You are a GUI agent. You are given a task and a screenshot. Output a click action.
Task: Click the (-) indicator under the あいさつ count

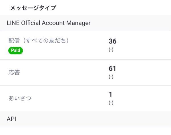tap(111, 103)
